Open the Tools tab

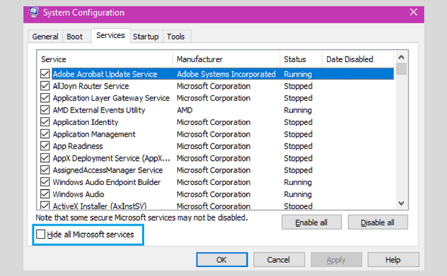pyautogui.click(x=176, y=37)
